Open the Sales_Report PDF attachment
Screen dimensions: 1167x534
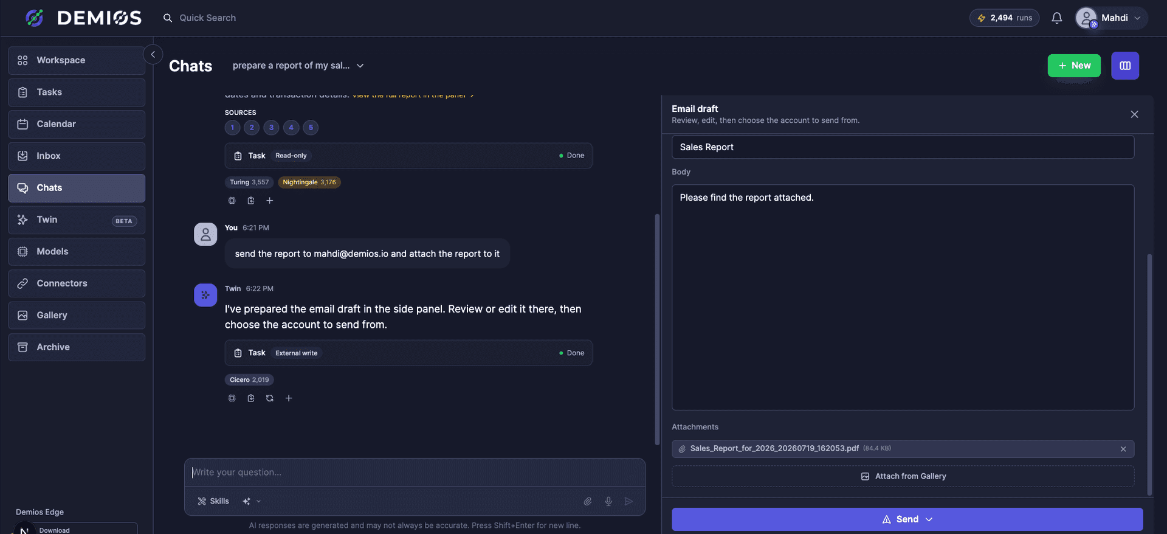[x=774, y=448]
